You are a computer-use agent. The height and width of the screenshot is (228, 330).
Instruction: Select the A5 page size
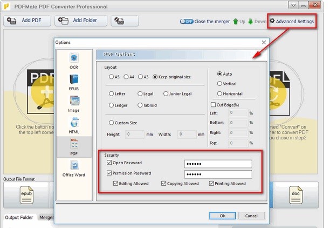coord(111,77)
